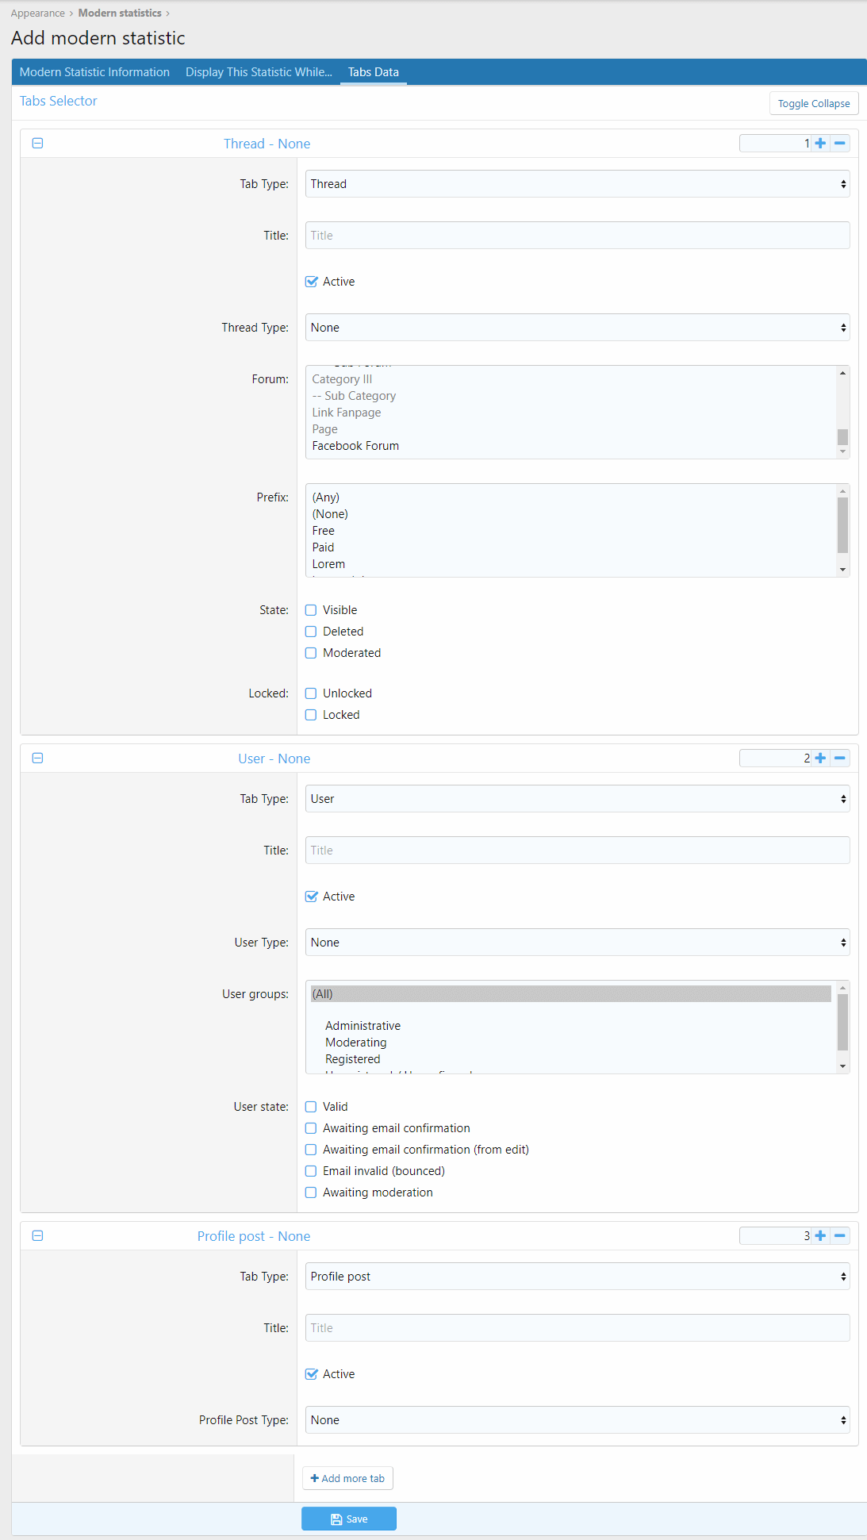Decrease order of the User tab
867x1540 pixels.
pos(840,758)
